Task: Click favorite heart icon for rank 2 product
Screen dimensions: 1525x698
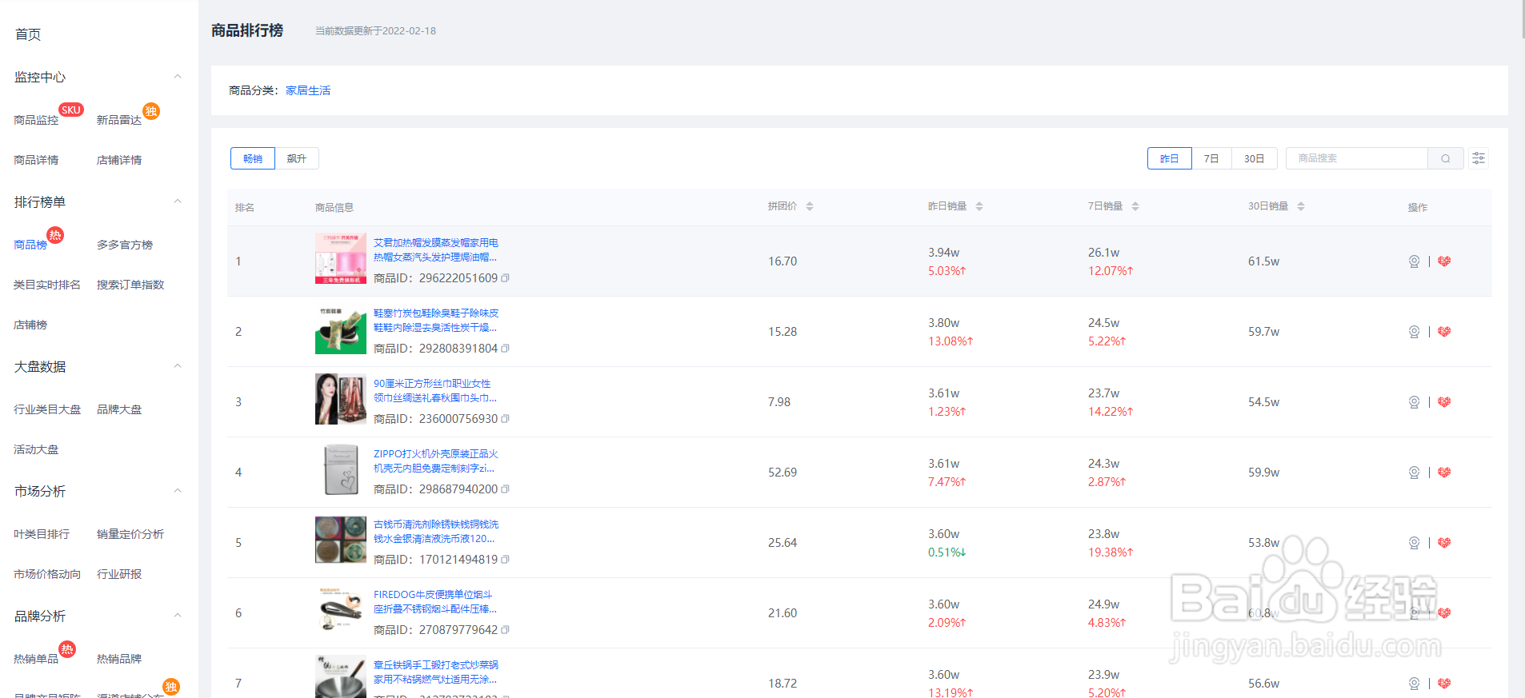Action: point(1444,332)
